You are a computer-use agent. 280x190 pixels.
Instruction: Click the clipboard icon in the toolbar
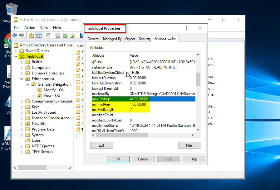48,35
